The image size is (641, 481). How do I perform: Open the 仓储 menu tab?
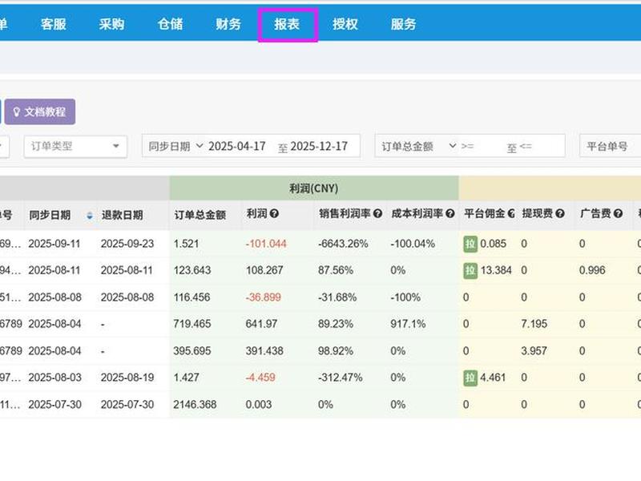pyautogui.click(x=170, y=24)
